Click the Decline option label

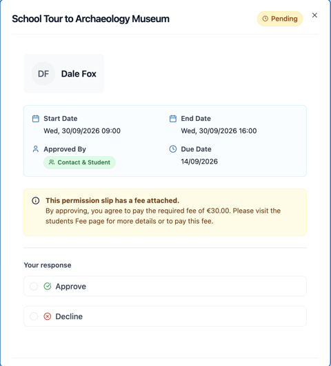pyautogui.click(x=69, y=316)
